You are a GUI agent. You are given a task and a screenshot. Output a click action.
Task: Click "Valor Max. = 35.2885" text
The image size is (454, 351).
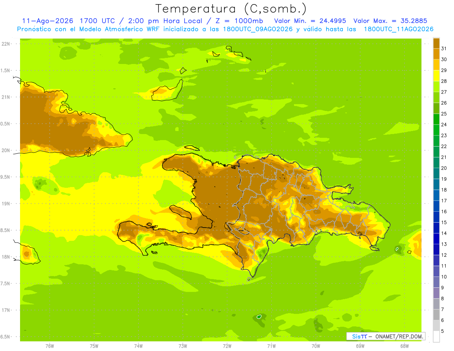tap(390, 21)
